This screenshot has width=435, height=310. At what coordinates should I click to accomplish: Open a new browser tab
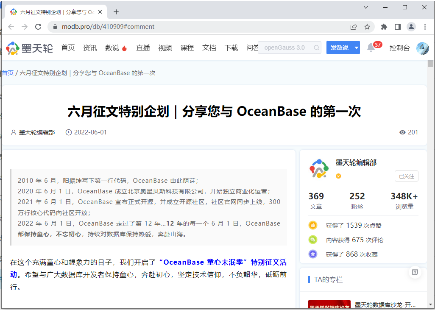(116, 12)
